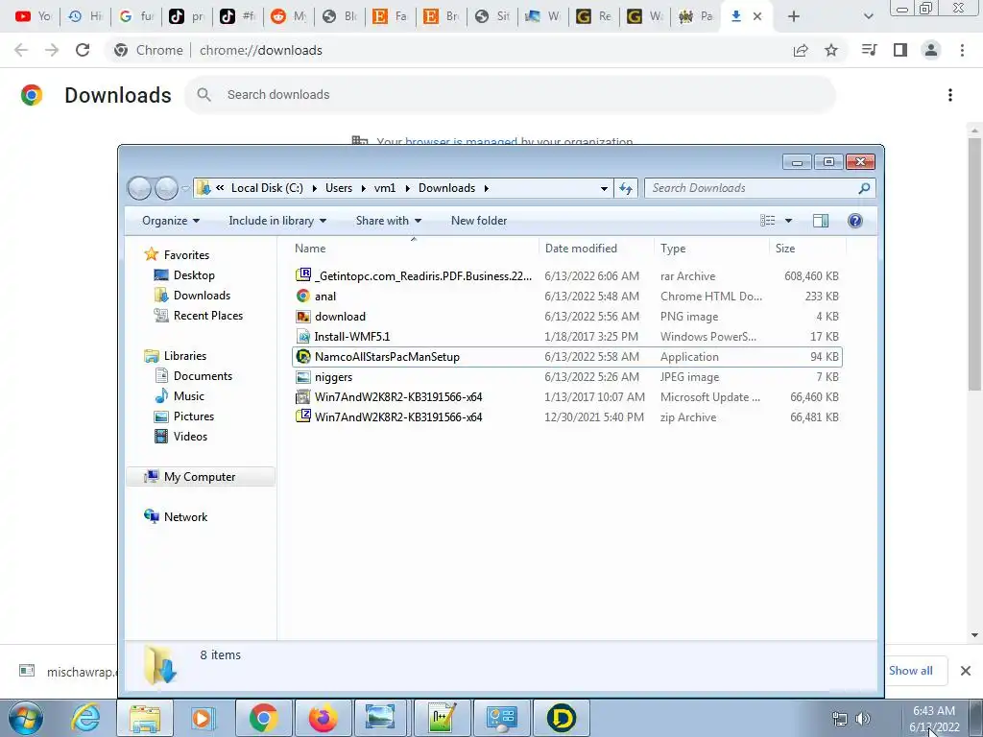The height and width of the screenshot is (737, 983).
Task: Launch Internet Explorer from taskbar
Action: coord(85,718)
